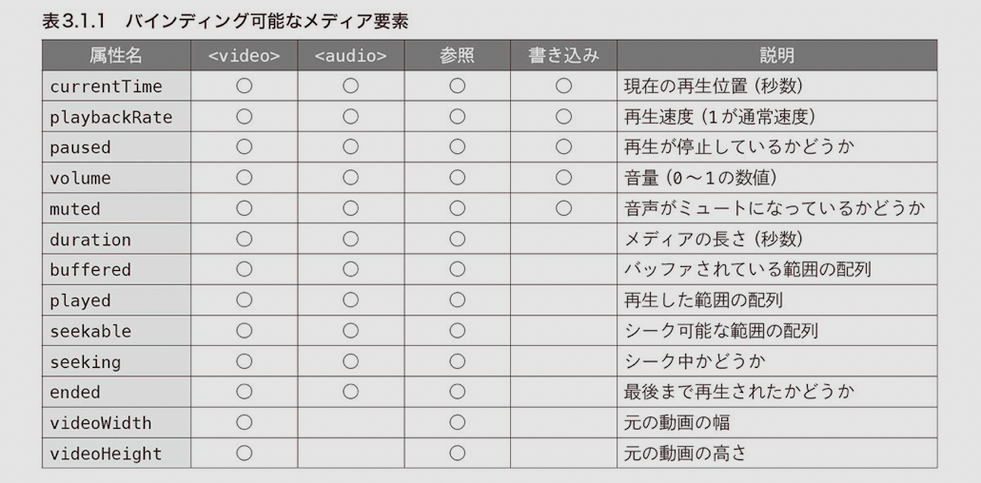Click the buffered description text
This screenshot has height=483, width=981.
pos(748,269)
